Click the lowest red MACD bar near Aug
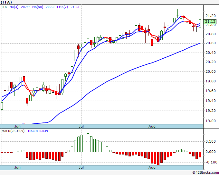This screenshot has height=175, width=219. point(158,159)
